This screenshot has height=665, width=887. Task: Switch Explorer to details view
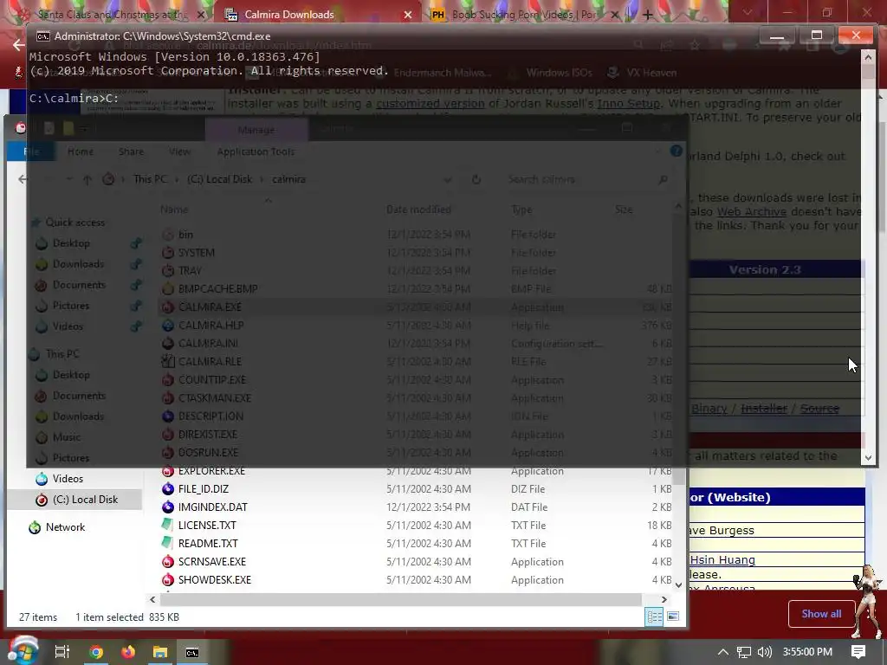655,617
